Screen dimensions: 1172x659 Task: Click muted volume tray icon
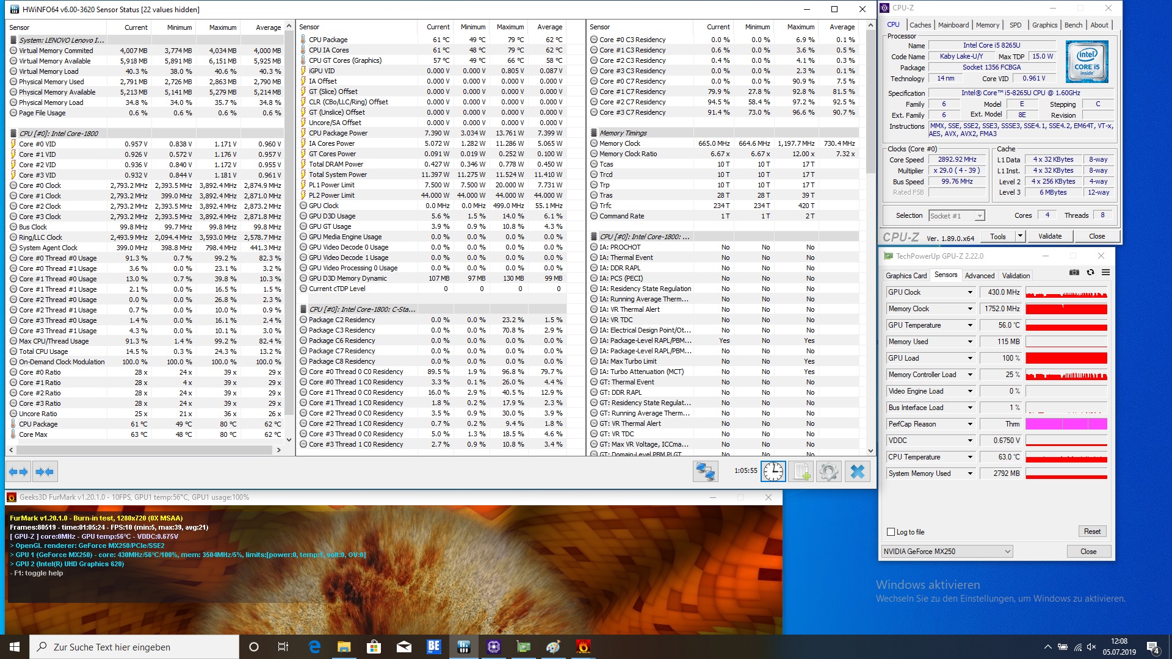(x=1092, y=647)
